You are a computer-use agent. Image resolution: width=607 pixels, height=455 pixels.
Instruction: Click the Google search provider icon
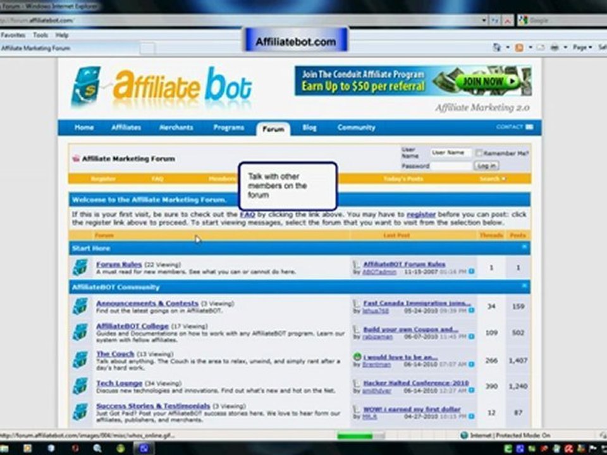[524, 20]
